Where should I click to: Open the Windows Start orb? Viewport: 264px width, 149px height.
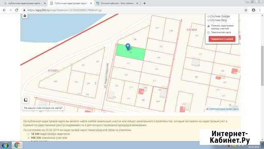(x=5, y=145)
